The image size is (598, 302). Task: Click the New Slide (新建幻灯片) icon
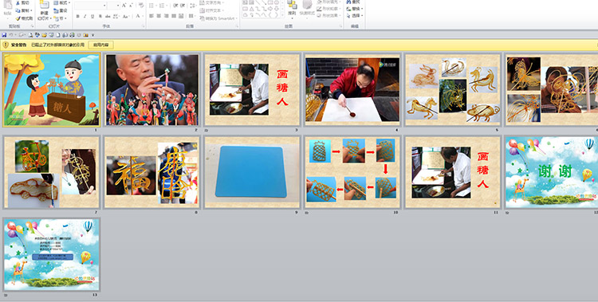point(44,5)
